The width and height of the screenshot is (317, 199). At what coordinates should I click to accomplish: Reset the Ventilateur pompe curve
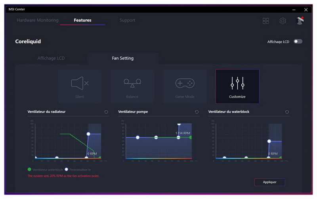coord(197,112)
